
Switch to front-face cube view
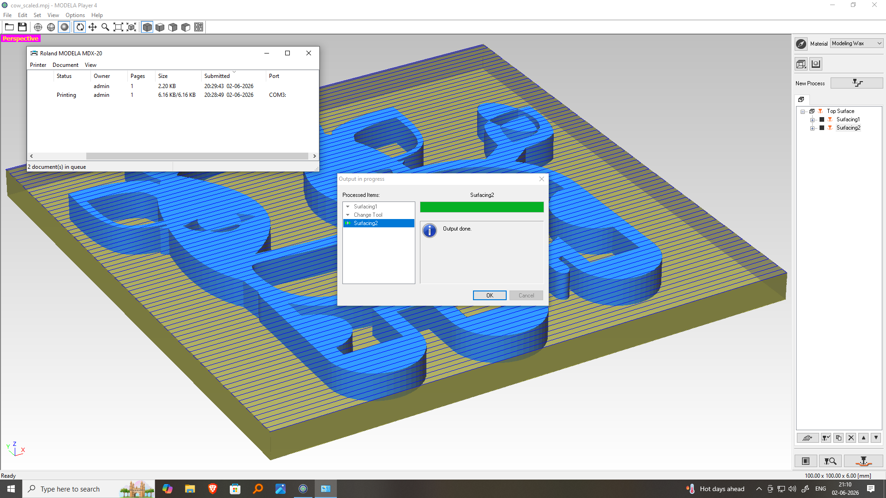173,27
